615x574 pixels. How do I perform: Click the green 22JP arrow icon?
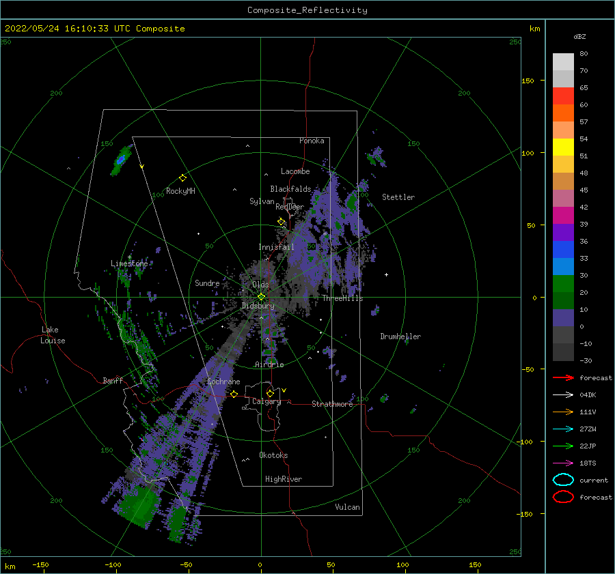point(563,446)
